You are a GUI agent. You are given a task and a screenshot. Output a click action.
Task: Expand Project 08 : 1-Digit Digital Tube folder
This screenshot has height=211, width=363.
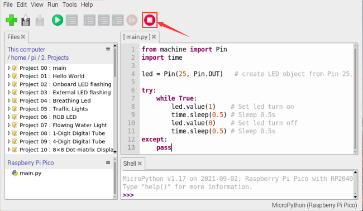pyautogui.click(x=9, y=133)
